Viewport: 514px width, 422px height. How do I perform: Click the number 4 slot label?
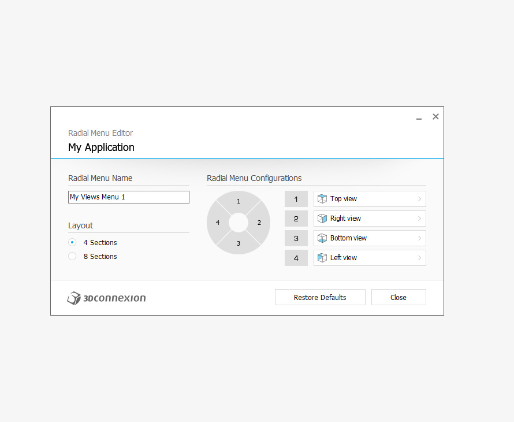296,258
